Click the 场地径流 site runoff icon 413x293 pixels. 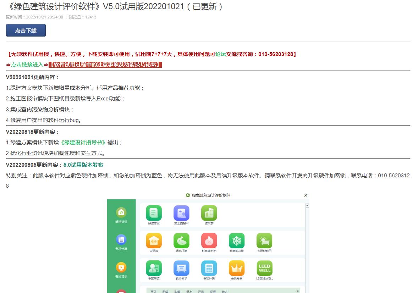tap(181, 241)
